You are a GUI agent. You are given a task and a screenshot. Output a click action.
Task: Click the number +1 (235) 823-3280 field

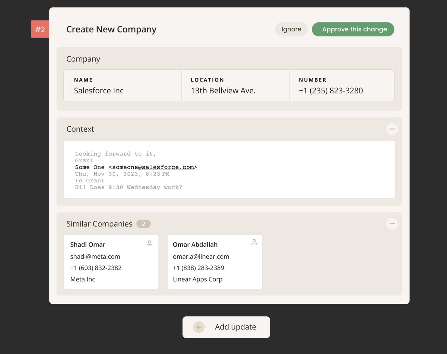(342, 86)
